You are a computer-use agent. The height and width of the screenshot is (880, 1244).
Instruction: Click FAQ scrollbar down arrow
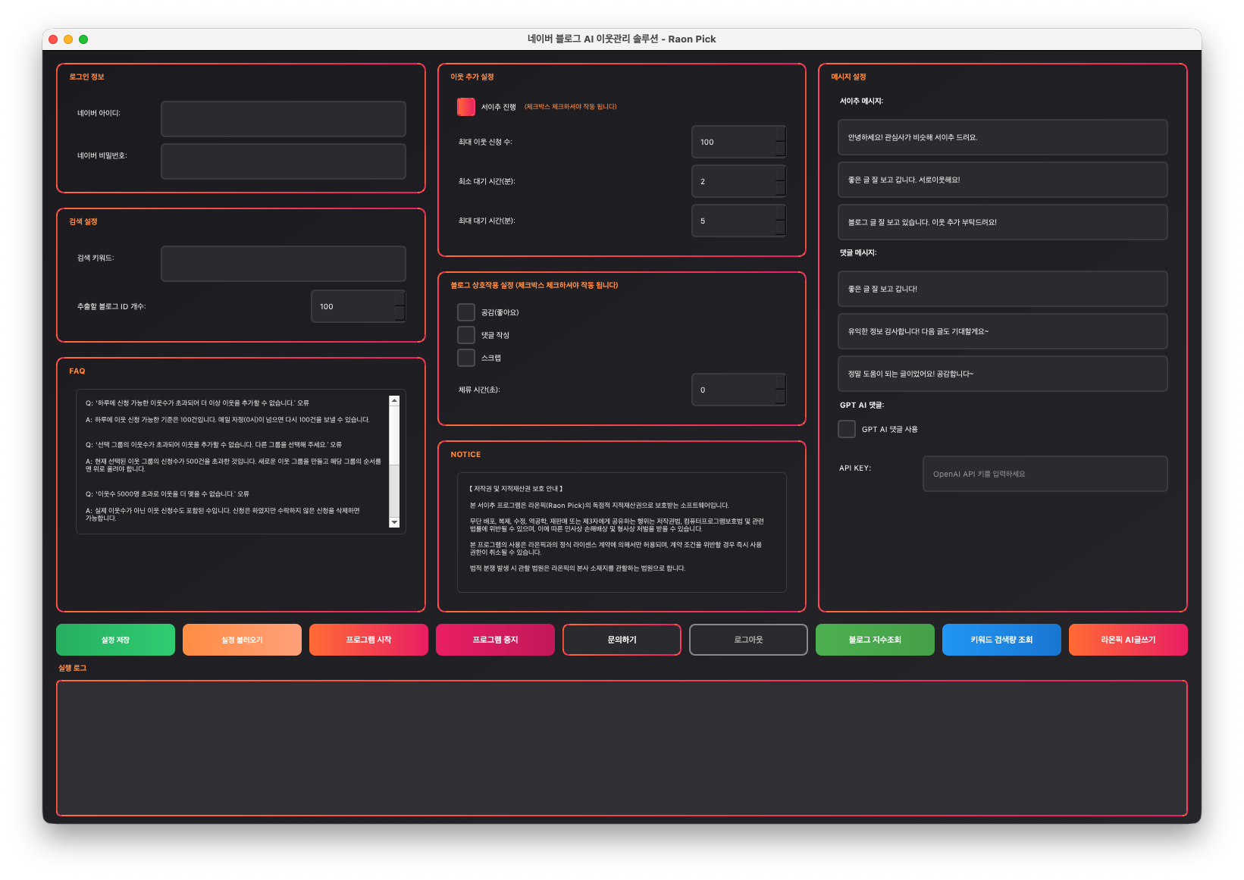click(x=394, y=522)
